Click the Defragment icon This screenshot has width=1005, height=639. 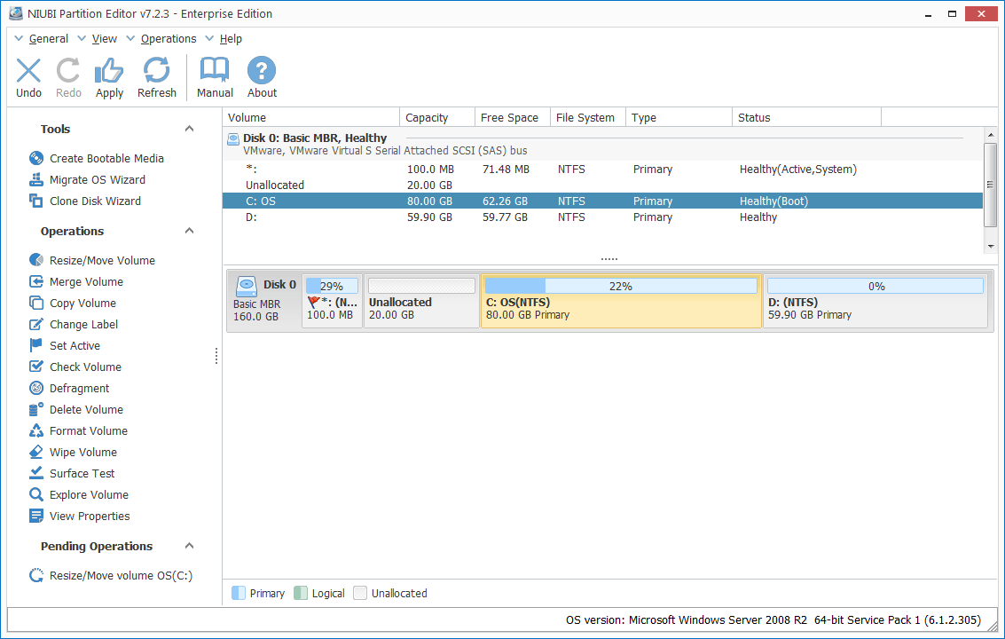tap(36, 388)
